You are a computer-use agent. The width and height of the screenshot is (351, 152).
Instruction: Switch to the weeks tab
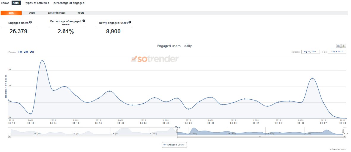click(x=32, y=13)
